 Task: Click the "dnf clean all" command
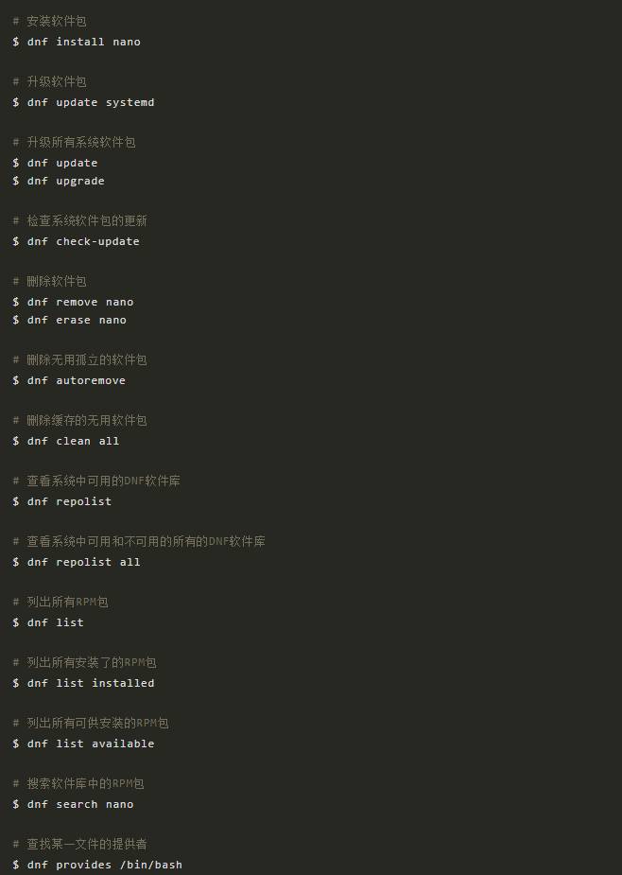coord(73,441)
